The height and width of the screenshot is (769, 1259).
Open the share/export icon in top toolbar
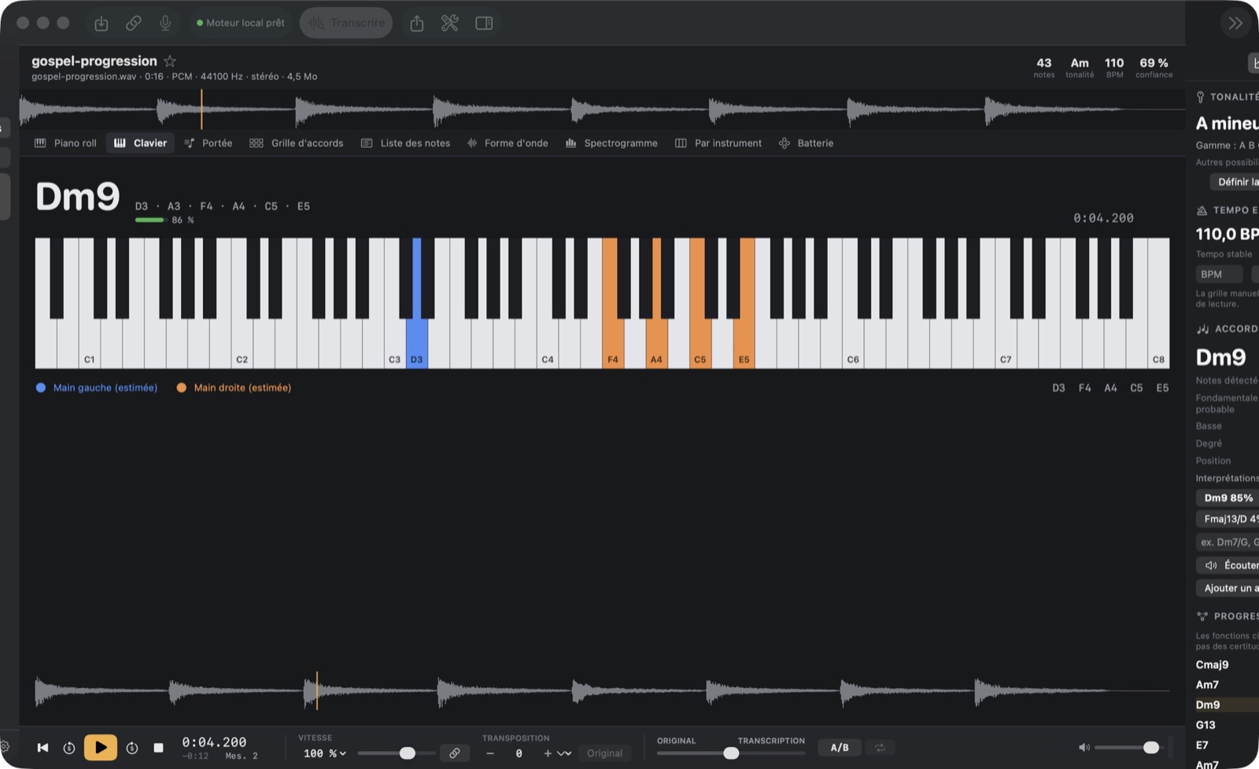[417, 24]
